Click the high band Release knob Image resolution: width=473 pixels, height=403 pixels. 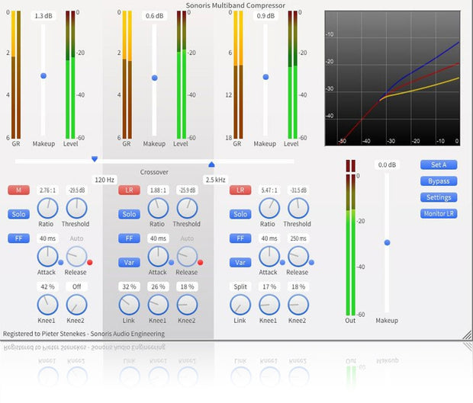(298, 256)
